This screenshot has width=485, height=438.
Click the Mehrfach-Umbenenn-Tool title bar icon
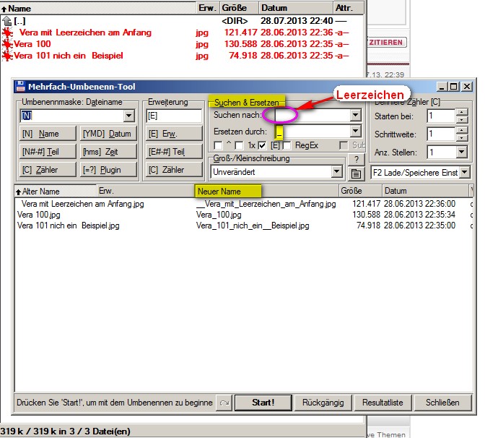pyautogui.click(x=21, y=87)
